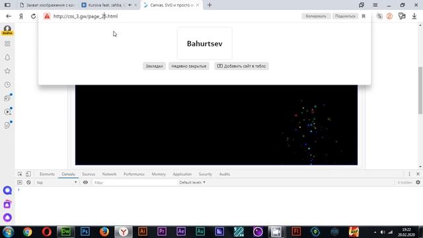Click the page vertical scrollbar thumb
The width and height of the screenshot is (423, 238).
point(420,91)
